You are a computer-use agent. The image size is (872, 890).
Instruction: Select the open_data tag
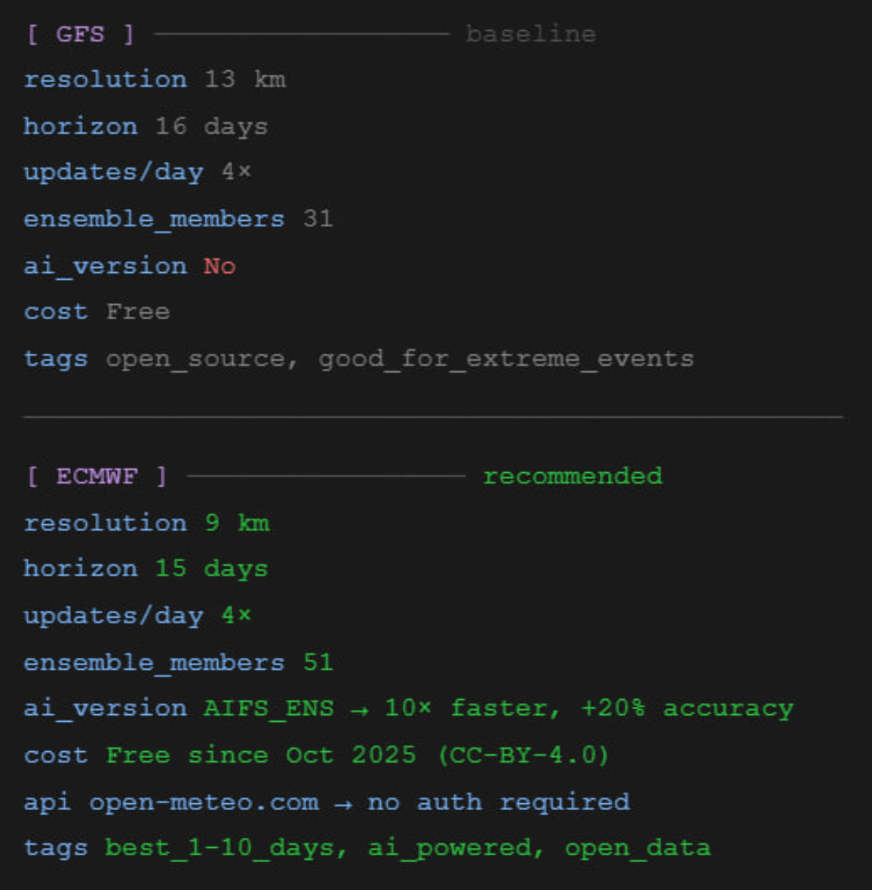click(637, 848)
